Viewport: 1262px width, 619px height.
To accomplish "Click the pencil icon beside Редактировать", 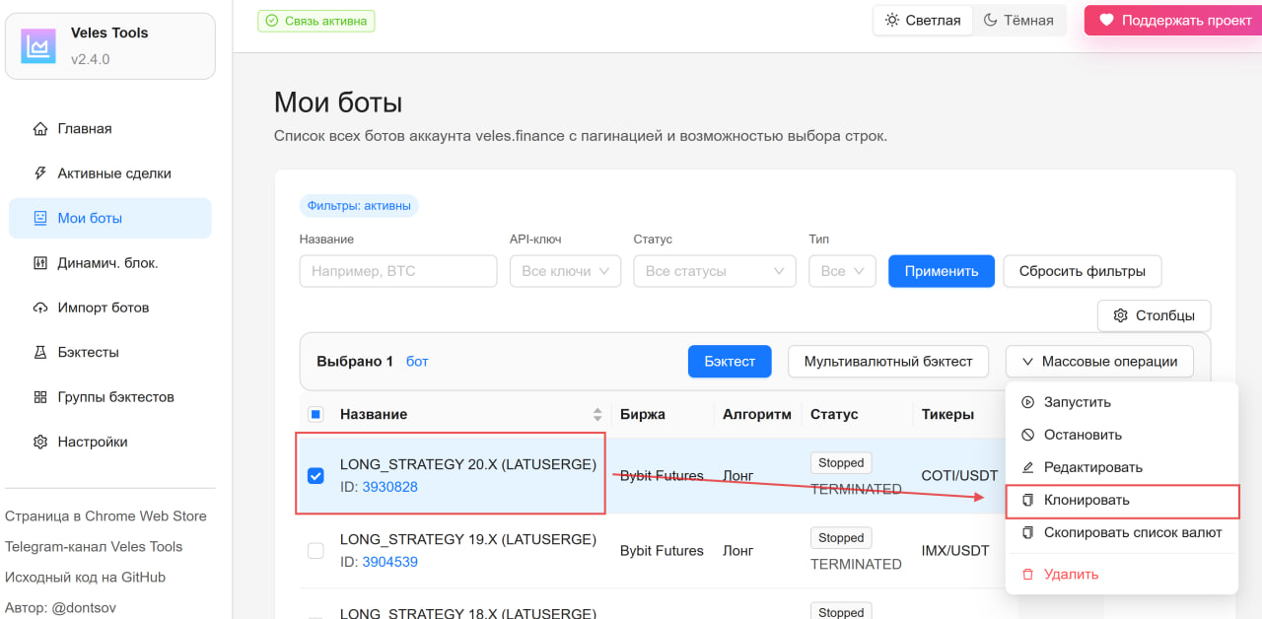I will point(1027,467).
